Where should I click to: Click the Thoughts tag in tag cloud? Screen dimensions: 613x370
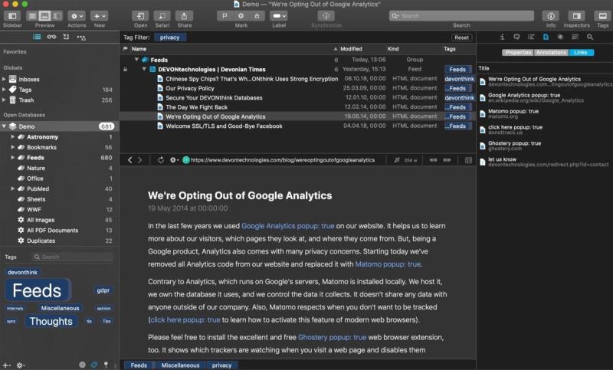[51, 321]
